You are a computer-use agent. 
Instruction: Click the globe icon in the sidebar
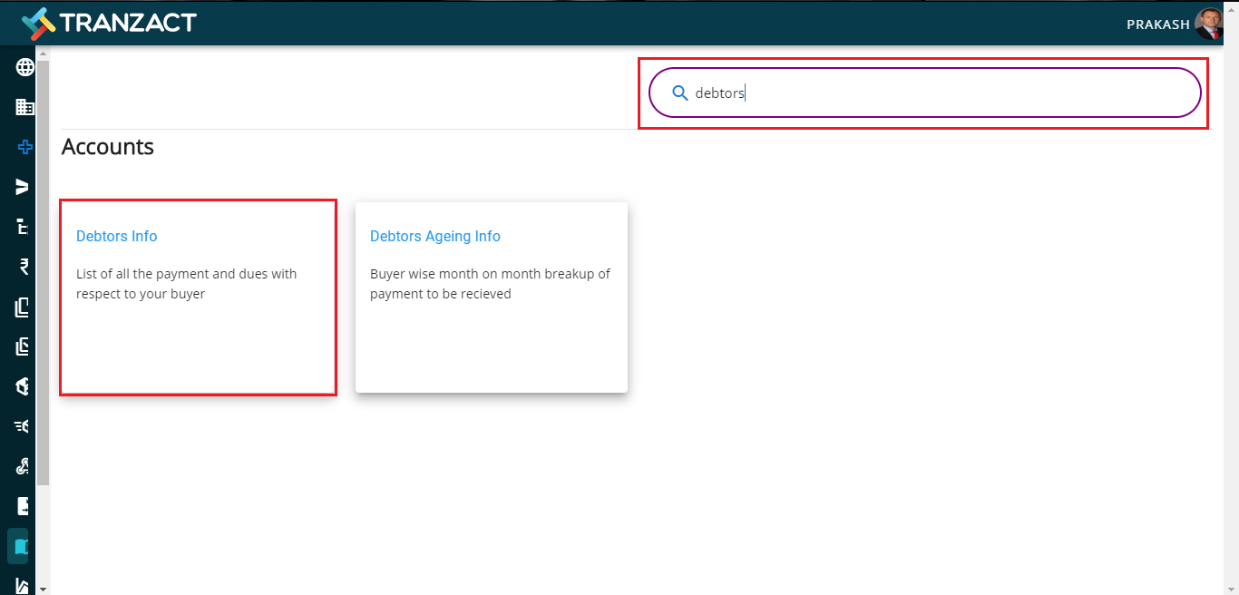(x=24, y=67)
